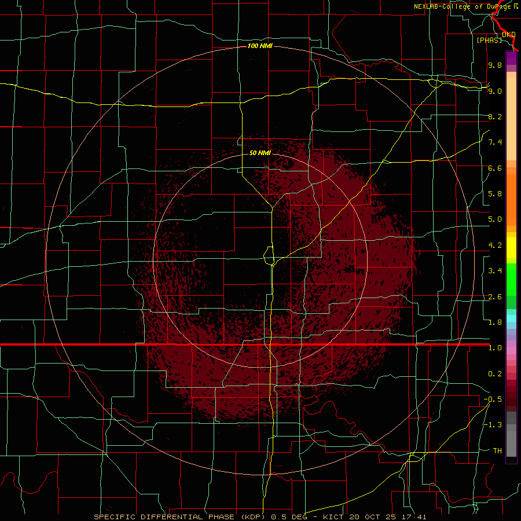Pick the cyan band on the color bar
The height and width of the screenshot is (521, 521).
coord(511,318)
